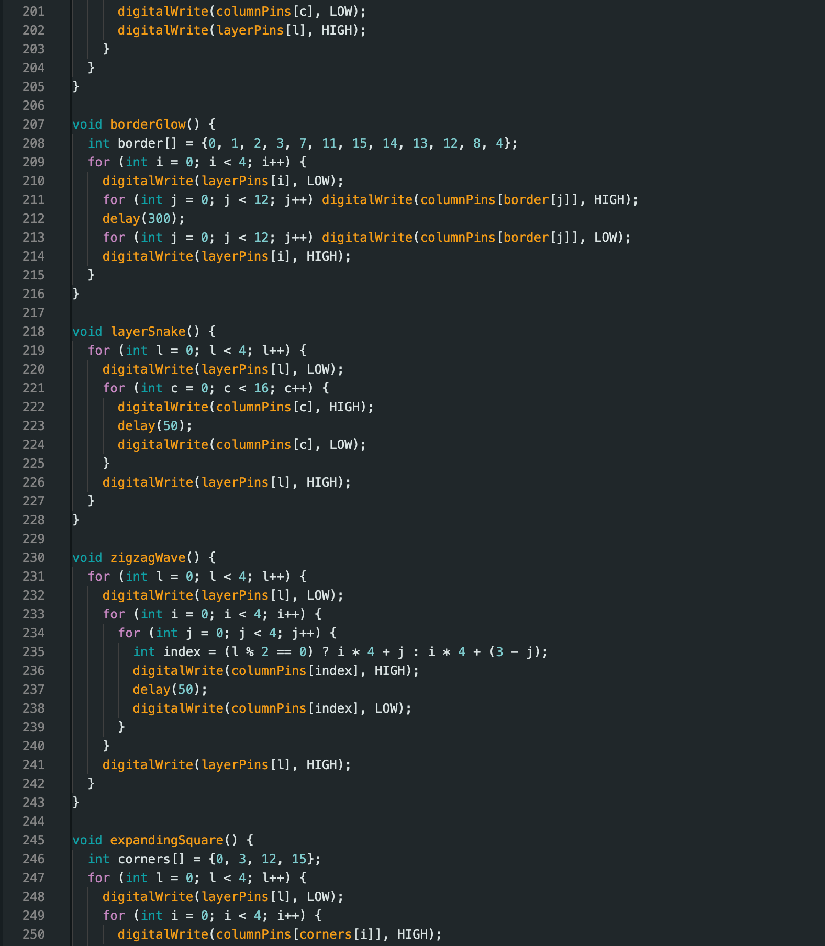Click line number 207 in gutter

click(x=34, y=125)
